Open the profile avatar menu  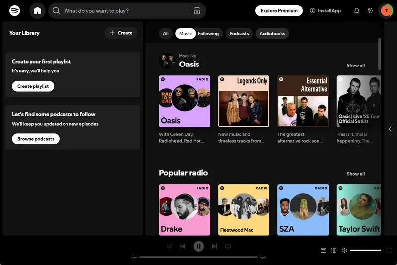pyautogui.click(x=386, y=11)
